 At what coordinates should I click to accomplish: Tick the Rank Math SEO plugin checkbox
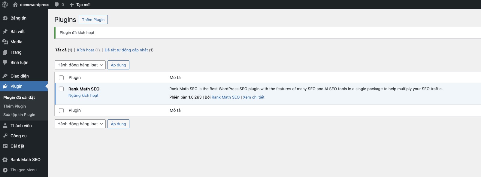click(61, 89)
